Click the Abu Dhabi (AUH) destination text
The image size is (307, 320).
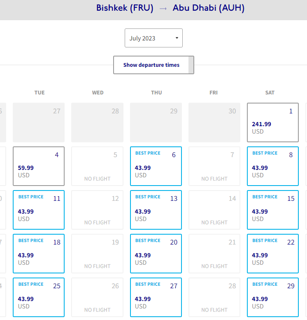pyautogui.click(x=209, y=8)
